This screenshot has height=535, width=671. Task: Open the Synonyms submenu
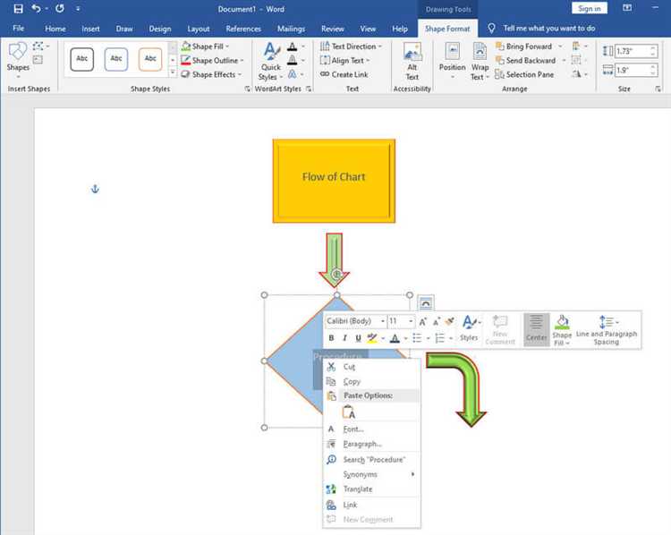pos(371,474)
